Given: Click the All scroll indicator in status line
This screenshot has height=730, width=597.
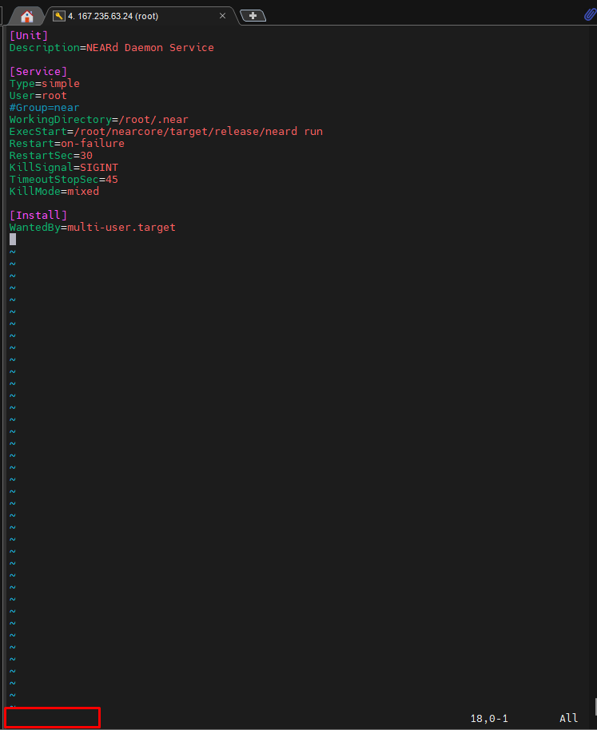Looking at the screenshot, I should [568, 718].
